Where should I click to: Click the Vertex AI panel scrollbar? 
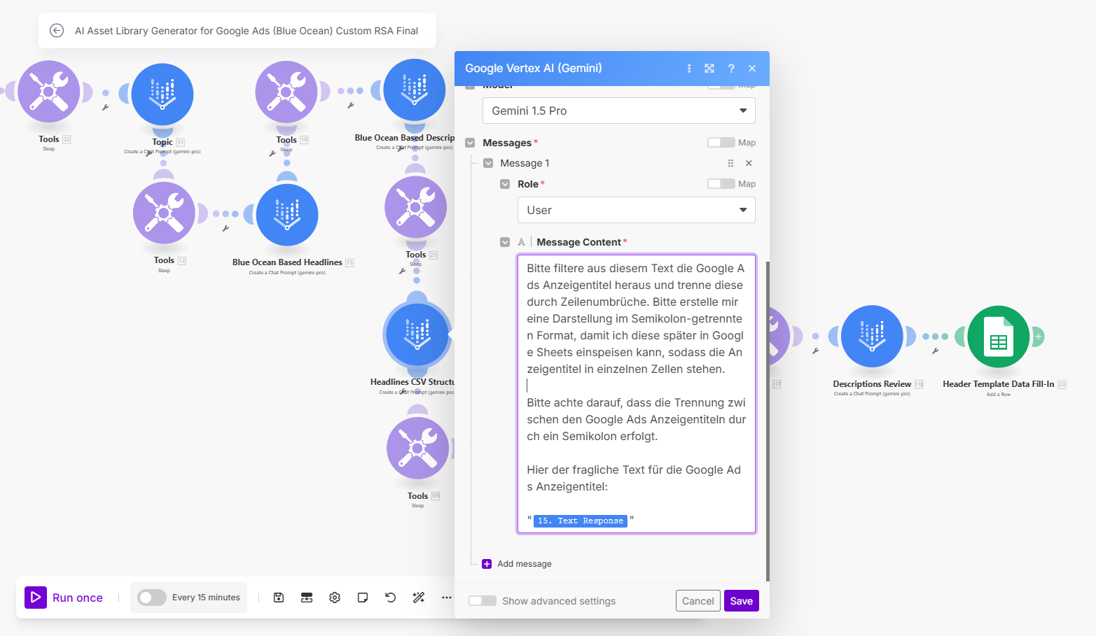pyautogui.click(x=768, y=421)
